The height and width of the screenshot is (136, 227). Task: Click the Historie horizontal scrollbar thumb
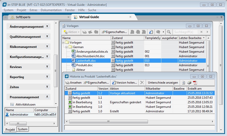pyautogui.click(x=108, y=121)
